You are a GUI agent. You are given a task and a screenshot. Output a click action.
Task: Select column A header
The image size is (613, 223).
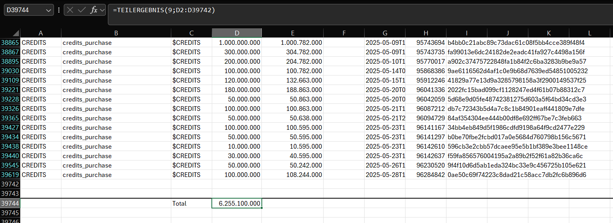pyautogui.click(x=41, y=33)
